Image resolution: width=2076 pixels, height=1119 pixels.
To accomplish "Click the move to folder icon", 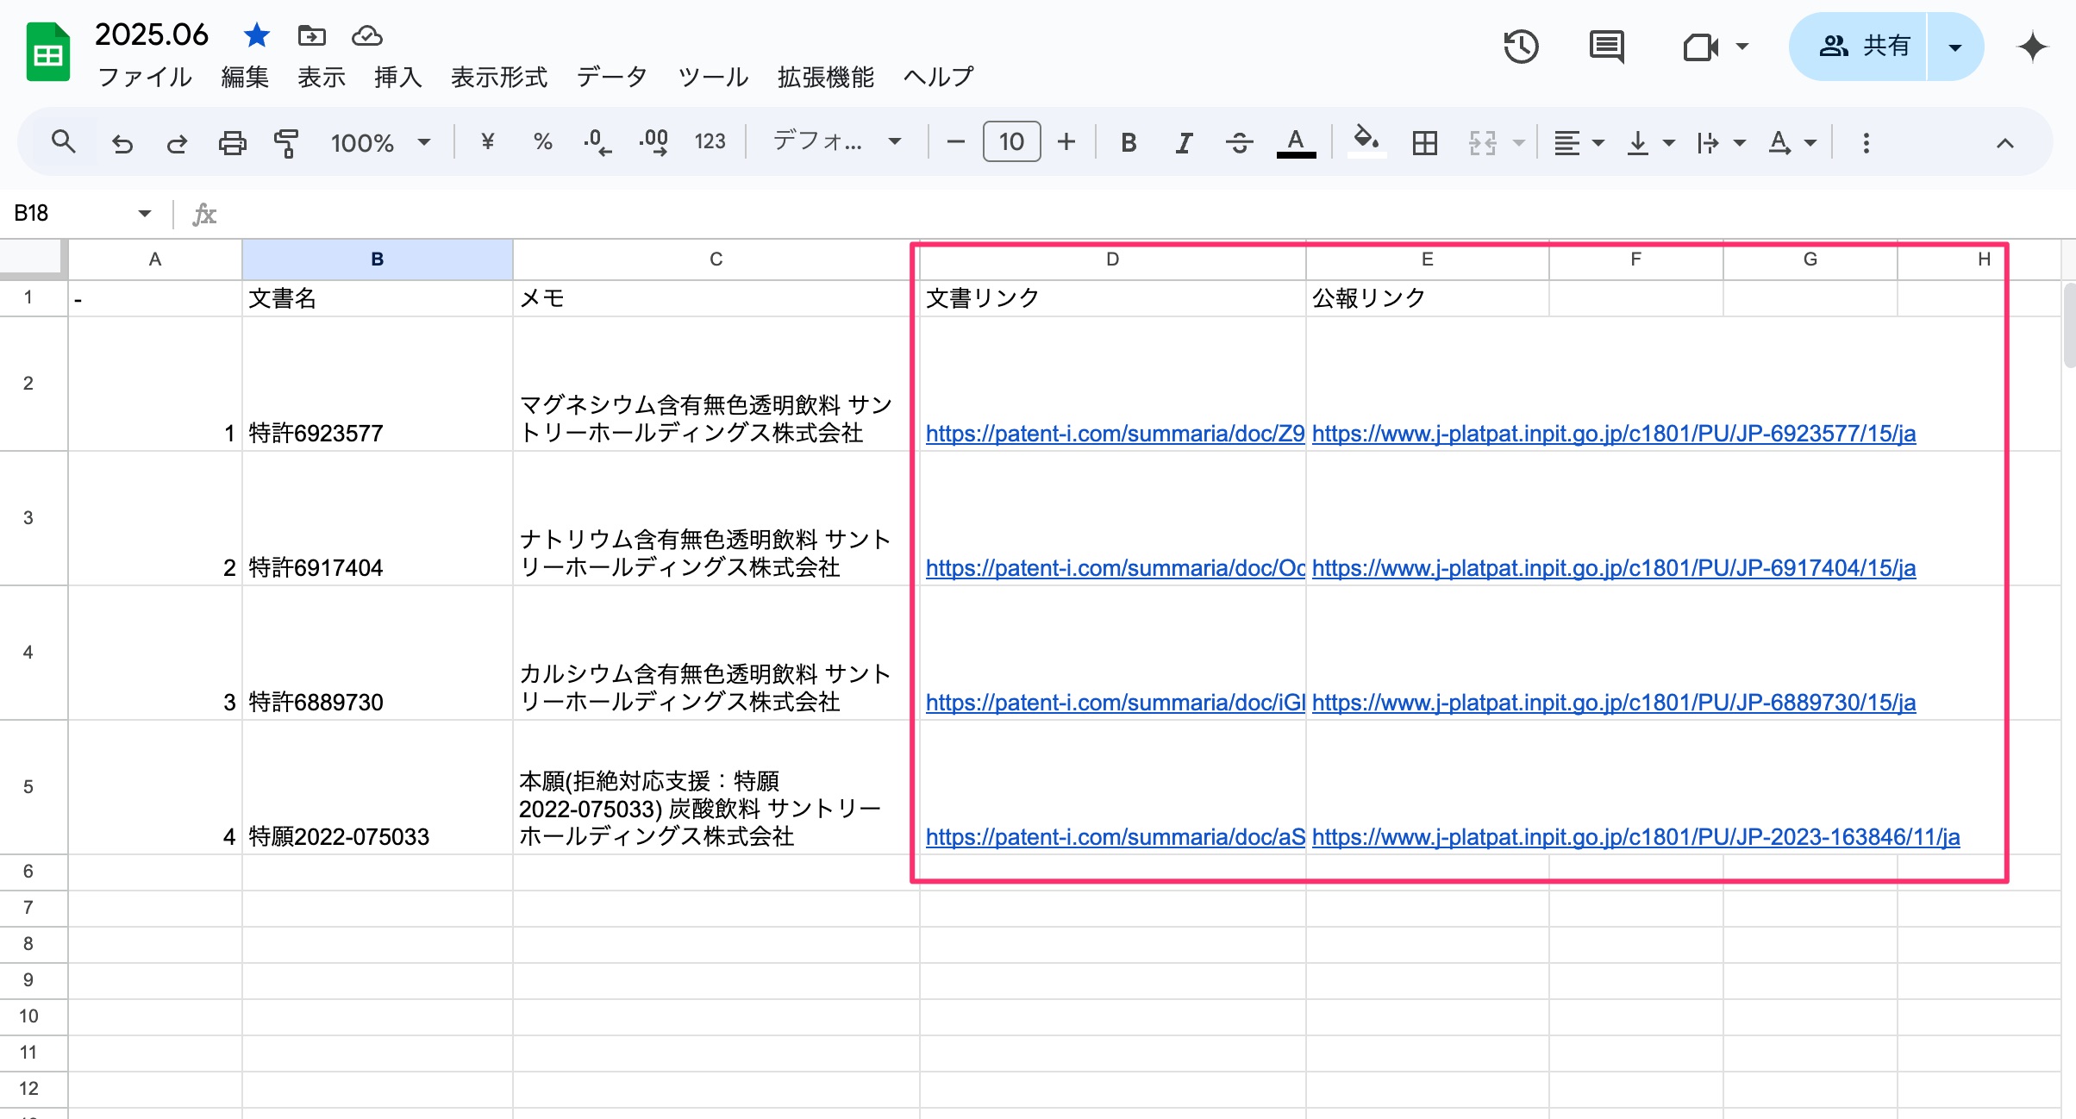I will 311,35.
